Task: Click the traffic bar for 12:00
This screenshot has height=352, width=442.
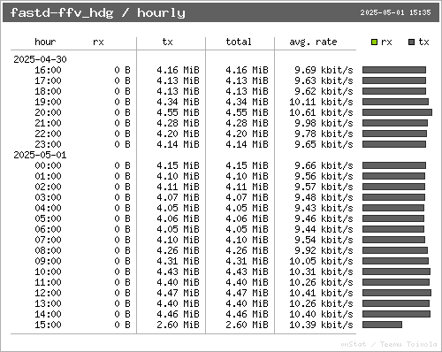Action: pos(397,293)
